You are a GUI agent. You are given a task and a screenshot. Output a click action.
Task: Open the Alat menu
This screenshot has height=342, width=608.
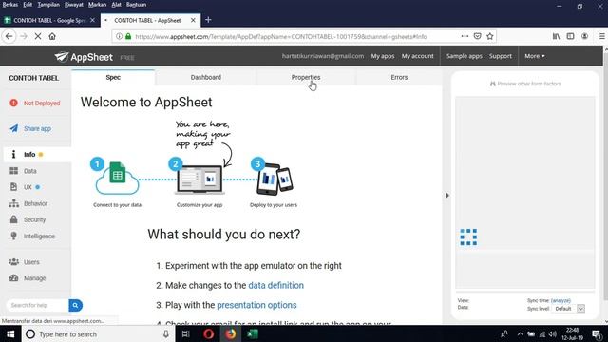116,5
